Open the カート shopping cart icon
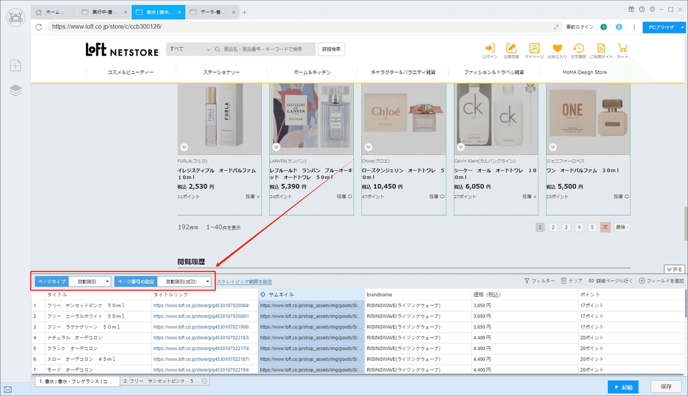The height and width of the screenshot is (396, 688). click(622, 50)
